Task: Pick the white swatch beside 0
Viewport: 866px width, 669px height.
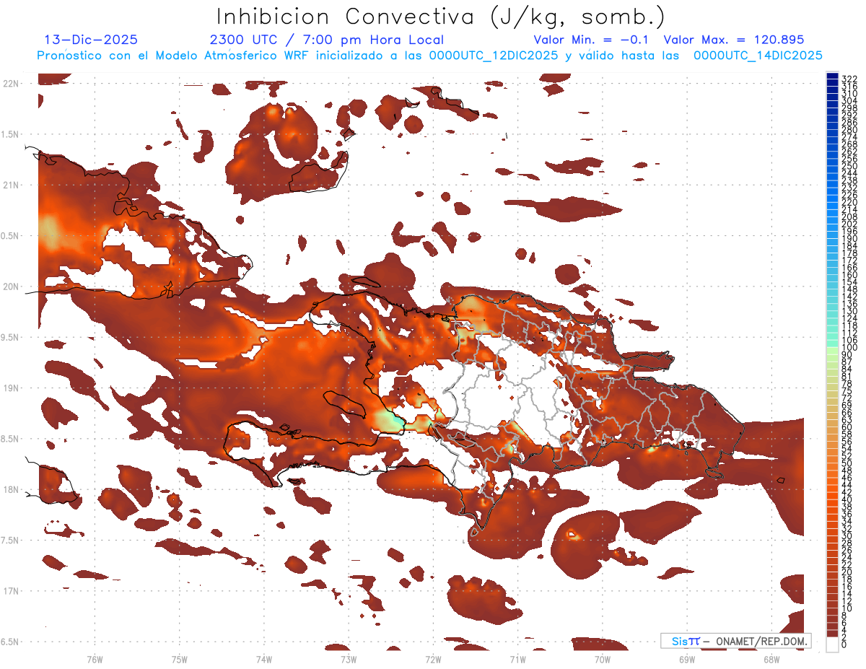Action: [832, 644]
